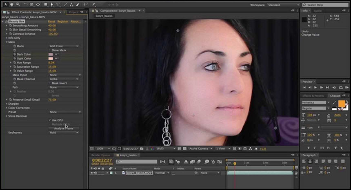Viewport: 351px width, 190px height.
Task: Switch to the Render Queue tab
Action: pos(100,155)
